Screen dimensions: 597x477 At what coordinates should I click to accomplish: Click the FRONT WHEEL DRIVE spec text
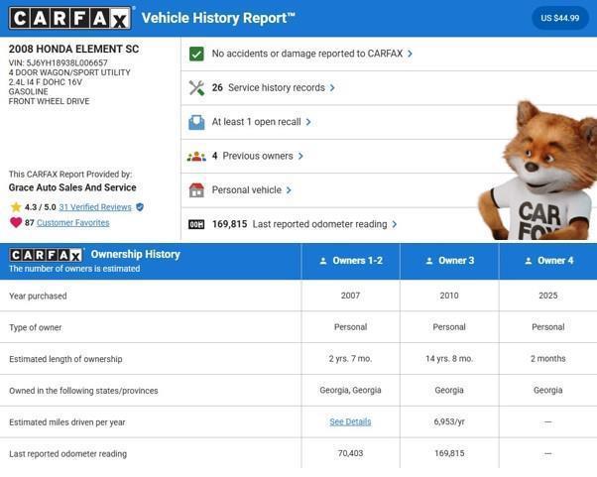[50, 101]
